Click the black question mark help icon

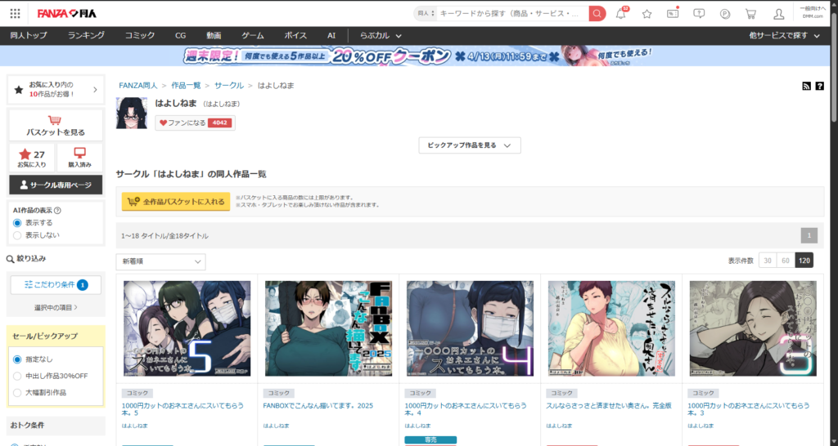tap(819, 86)
